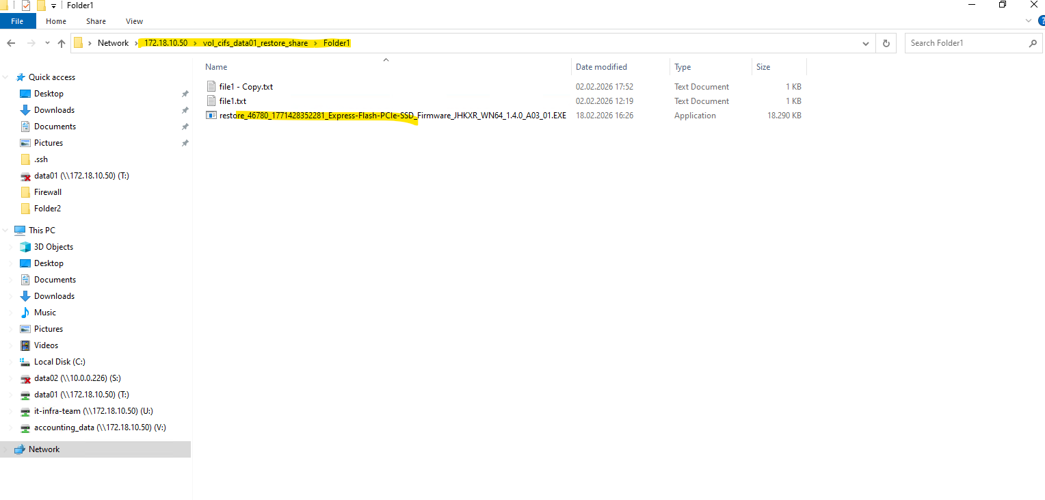Collapse the Quick access tree

(x=6, y=77)
